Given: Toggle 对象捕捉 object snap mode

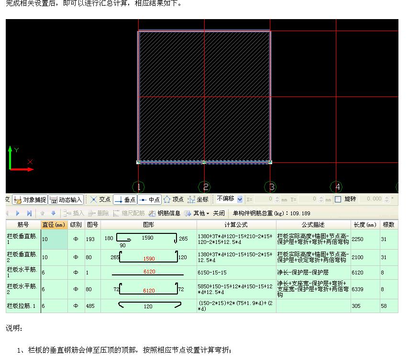Looking at the screenshot, I should click(x=31, y=199).
